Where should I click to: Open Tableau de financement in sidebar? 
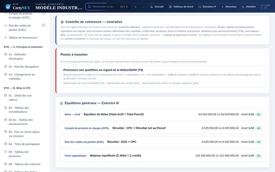(x=24, y=37)
